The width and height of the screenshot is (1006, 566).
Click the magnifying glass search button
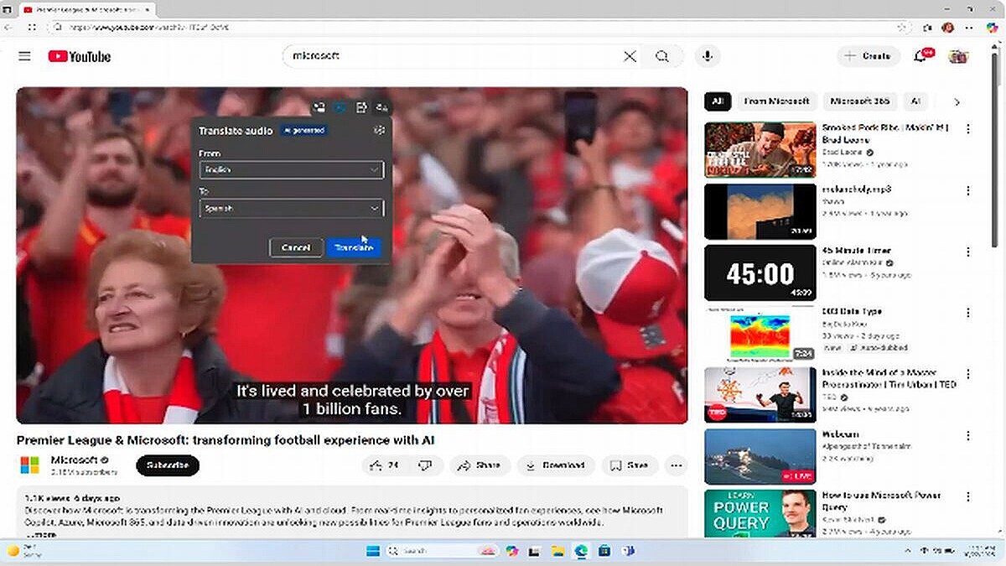tap(662, 56)
